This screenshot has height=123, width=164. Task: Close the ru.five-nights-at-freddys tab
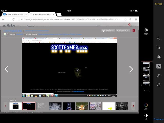coord(54,14)
